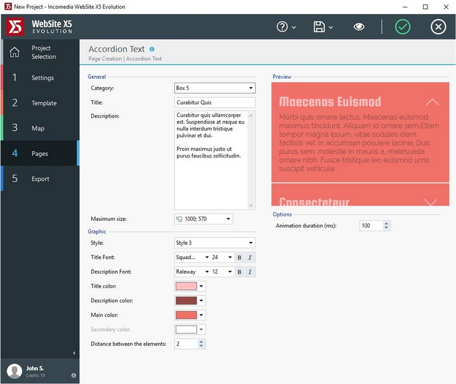Go to step 3 Map

[40, 128]
